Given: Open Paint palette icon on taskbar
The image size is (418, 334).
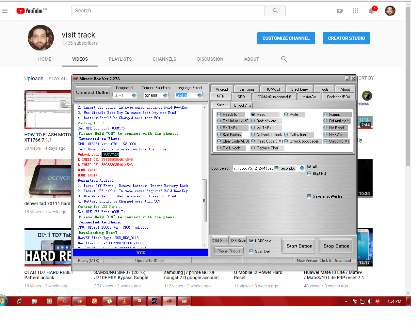Looking at the screenshot, I should [184, 301].
